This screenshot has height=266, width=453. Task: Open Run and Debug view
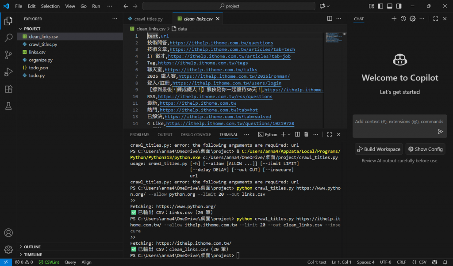tap(8, 72)
